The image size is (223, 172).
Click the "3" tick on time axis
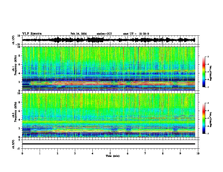[x=75, y=153]
